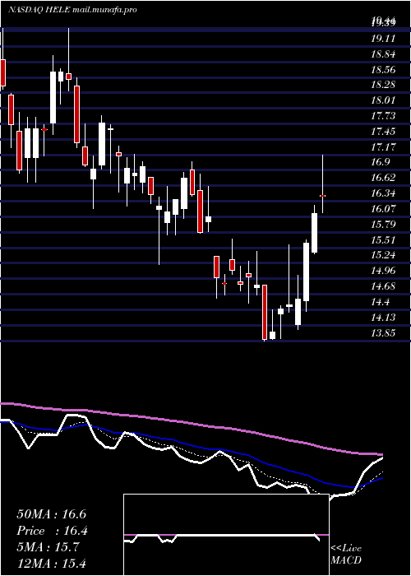
Task: Select the 12MA : 15.4 readout
Action: point(51,563)
